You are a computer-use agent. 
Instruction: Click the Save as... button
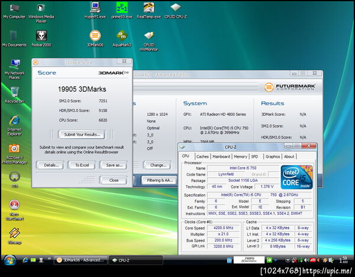(x=114, y=165)
